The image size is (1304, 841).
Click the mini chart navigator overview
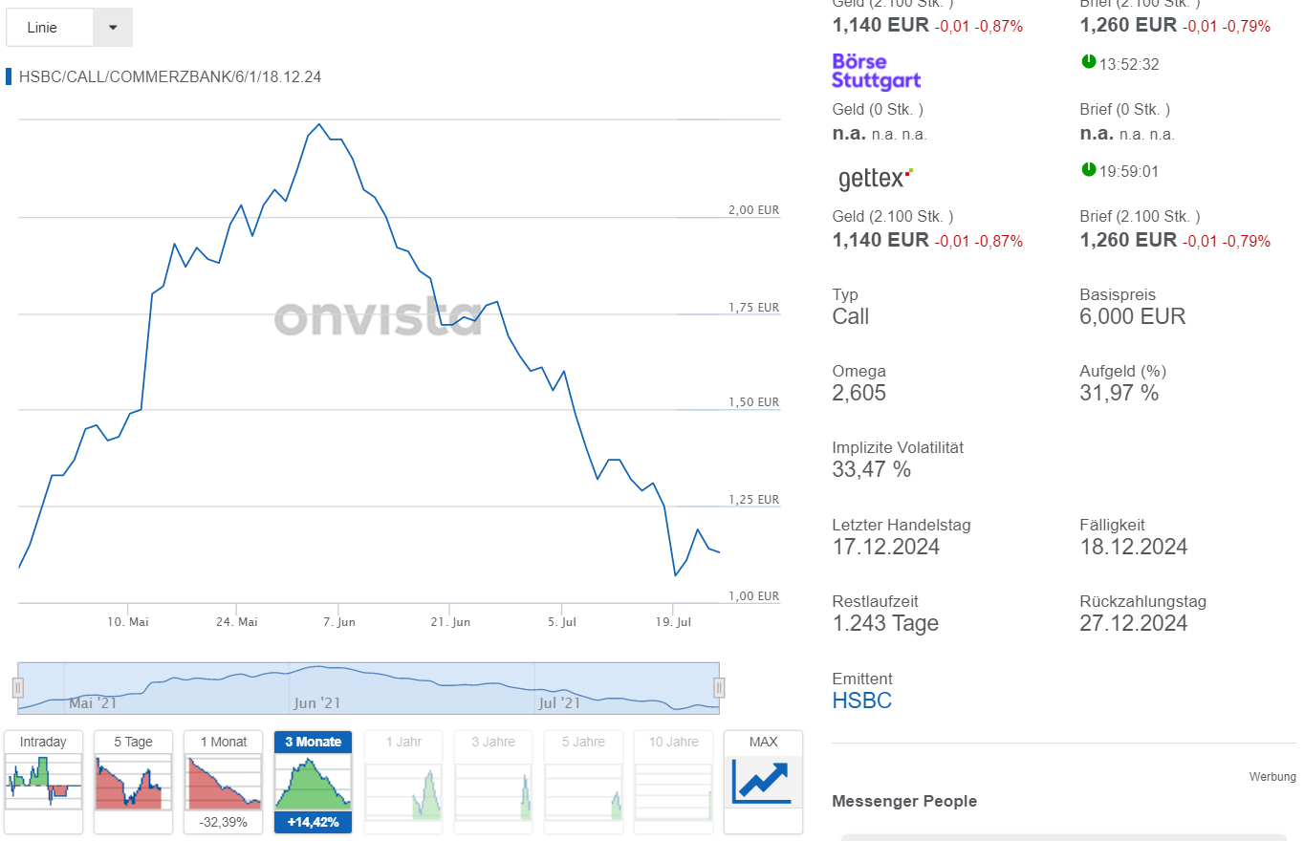coord(368,685)
